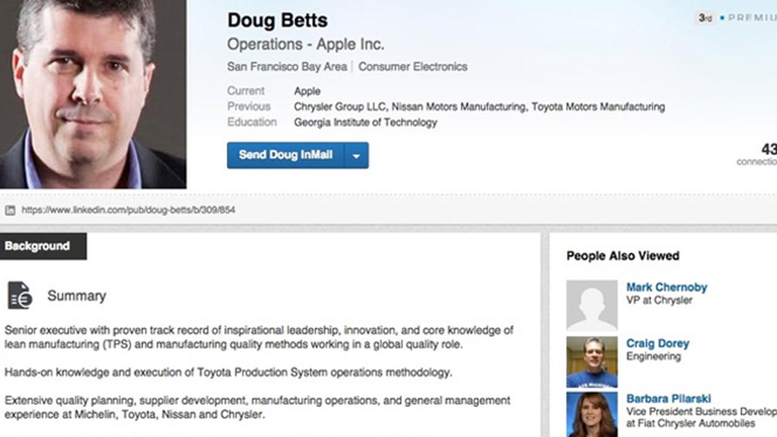The height and width of the screenshot is (437, 777).
Task: Open the Send Doug InMail dropdown arrow
Action: [x=356, y=155]
